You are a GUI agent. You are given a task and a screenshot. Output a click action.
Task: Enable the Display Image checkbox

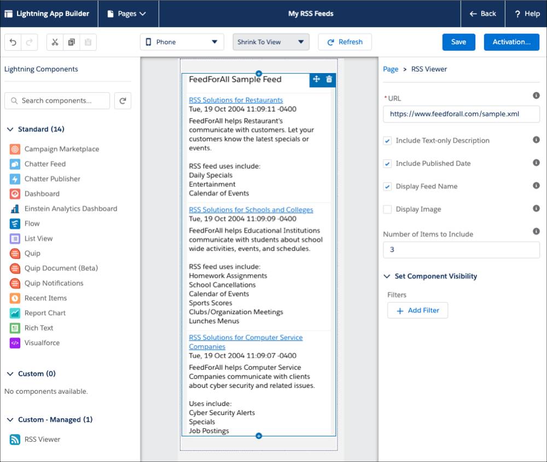[x=387, y=209]
